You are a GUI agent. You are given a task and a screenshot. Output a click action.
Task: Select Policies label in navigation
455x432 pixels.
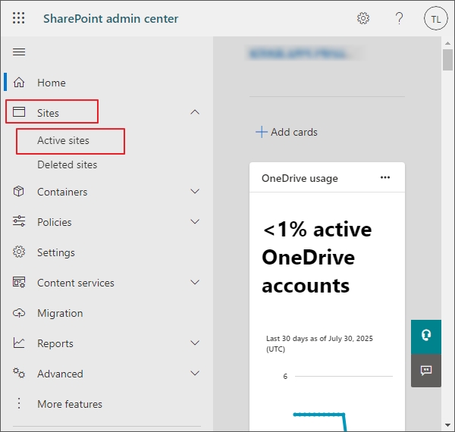(55, 222)
